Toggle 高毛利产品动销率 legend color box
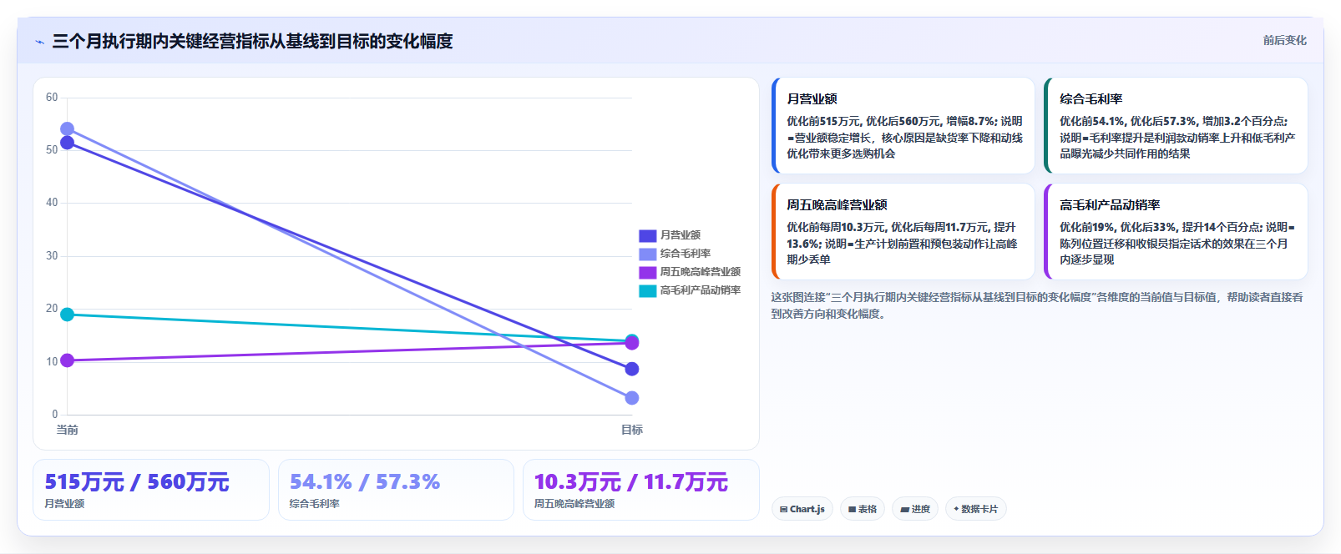1341x554 pixels. (x=648, y=291)
